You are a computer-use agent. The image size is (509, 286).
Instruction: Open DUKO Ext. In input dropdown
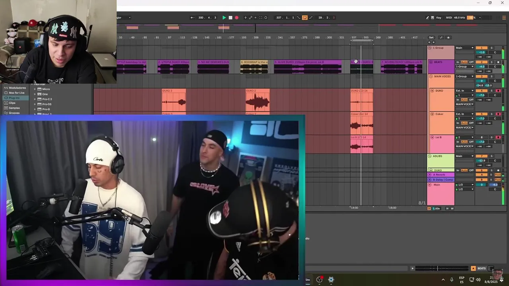coord(465,91)
